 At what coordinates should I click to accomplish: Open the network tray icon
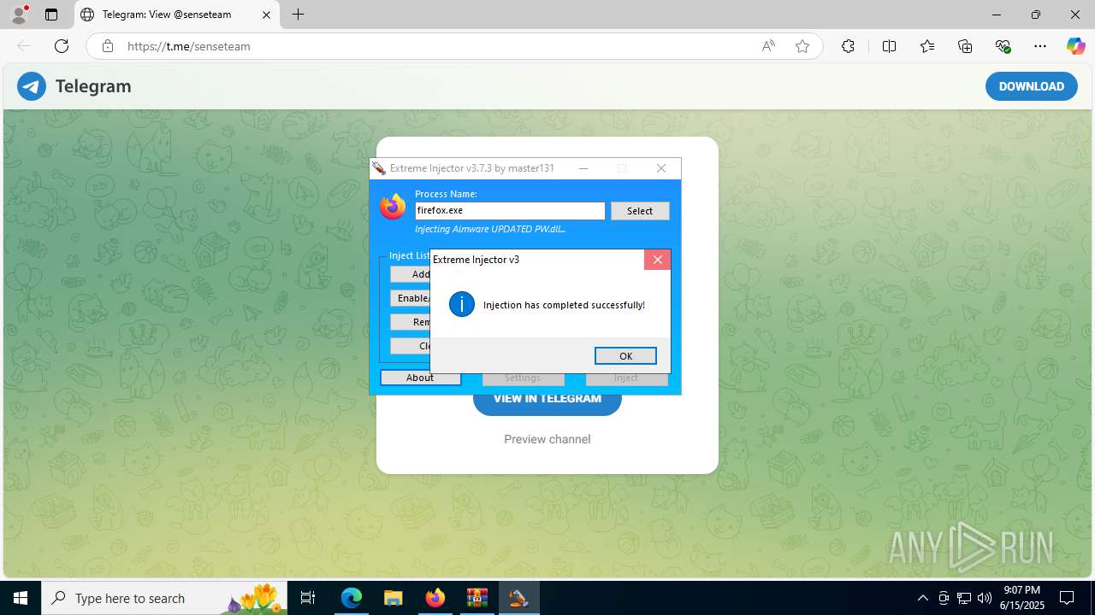(964, 598)
